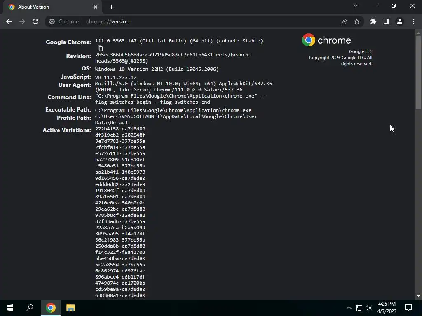Click variation ba227809-91c810ef
This screenshot has height=316, width=422.
click(x=120, y=160)
